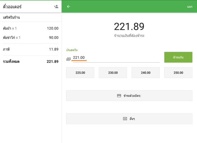
Task: Click the list icon next to อื่นๆ
Action: [x=125, y=119]
